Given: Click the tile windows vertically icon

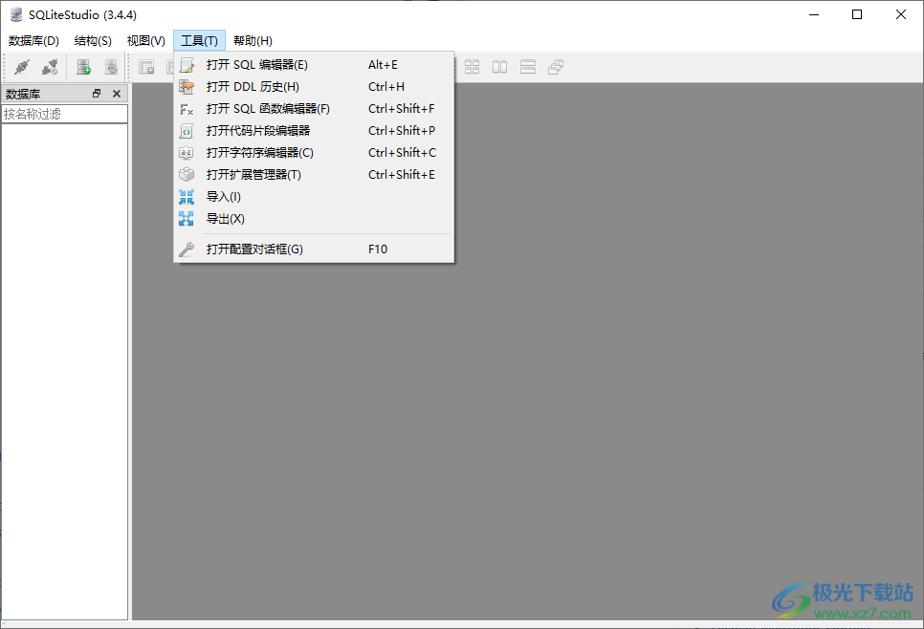Looking at the screenshot, I should pos(499,66).
